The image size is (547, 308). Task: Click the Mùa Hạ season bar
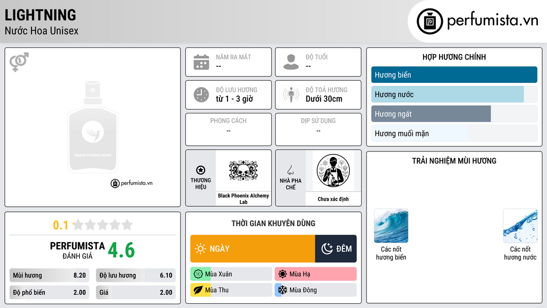point(316,274)
